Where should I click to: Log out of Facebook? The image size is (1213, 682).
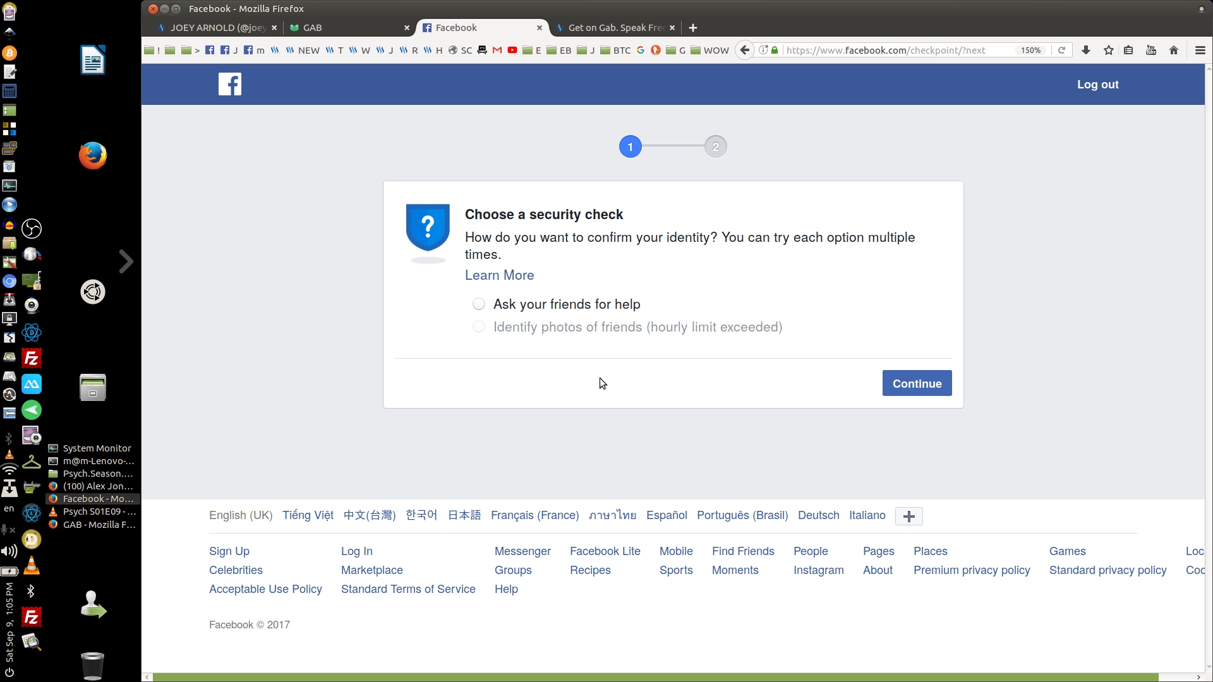coord(1098,85)
